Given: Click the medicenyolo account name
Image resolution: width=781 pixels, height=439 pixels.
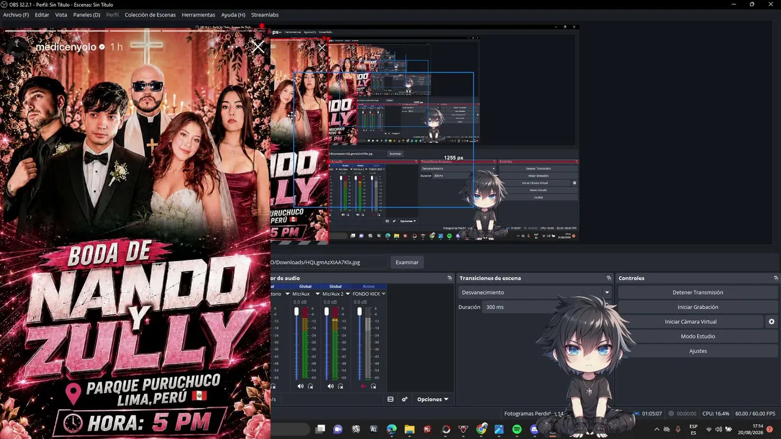Looking at the screenshot, I should [x=66, y=47].
